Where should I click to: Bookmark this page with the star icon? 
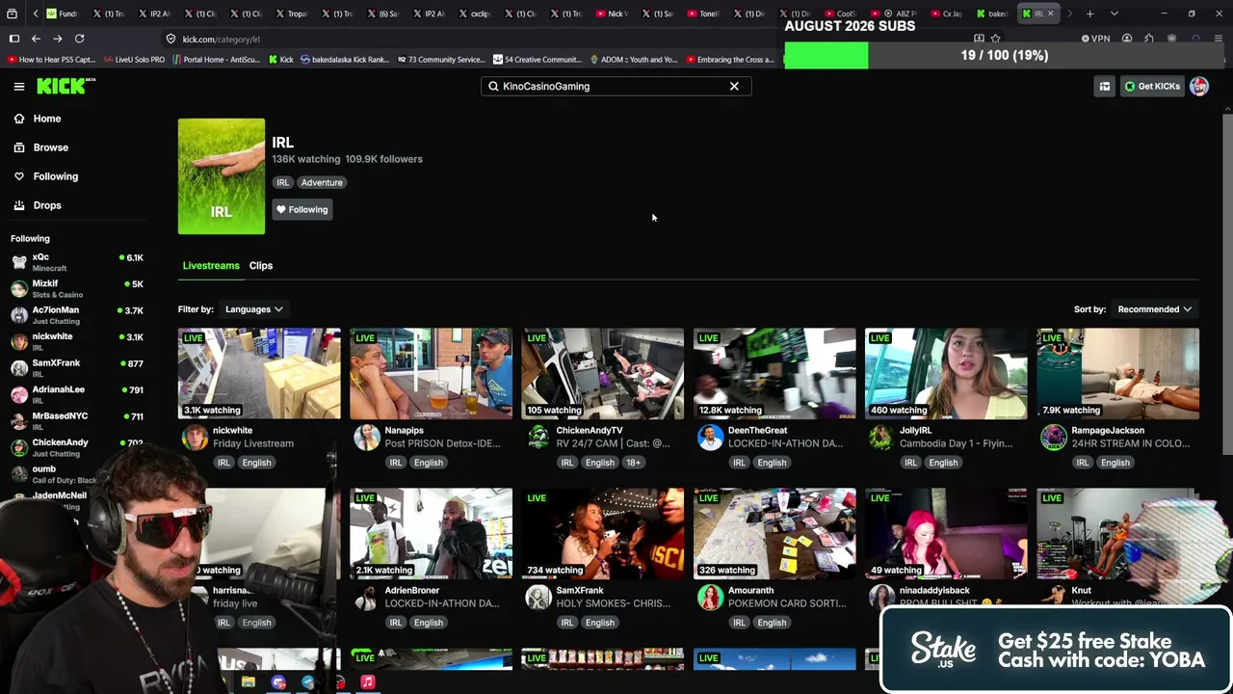pyautogui.click(x=995, y=39)
